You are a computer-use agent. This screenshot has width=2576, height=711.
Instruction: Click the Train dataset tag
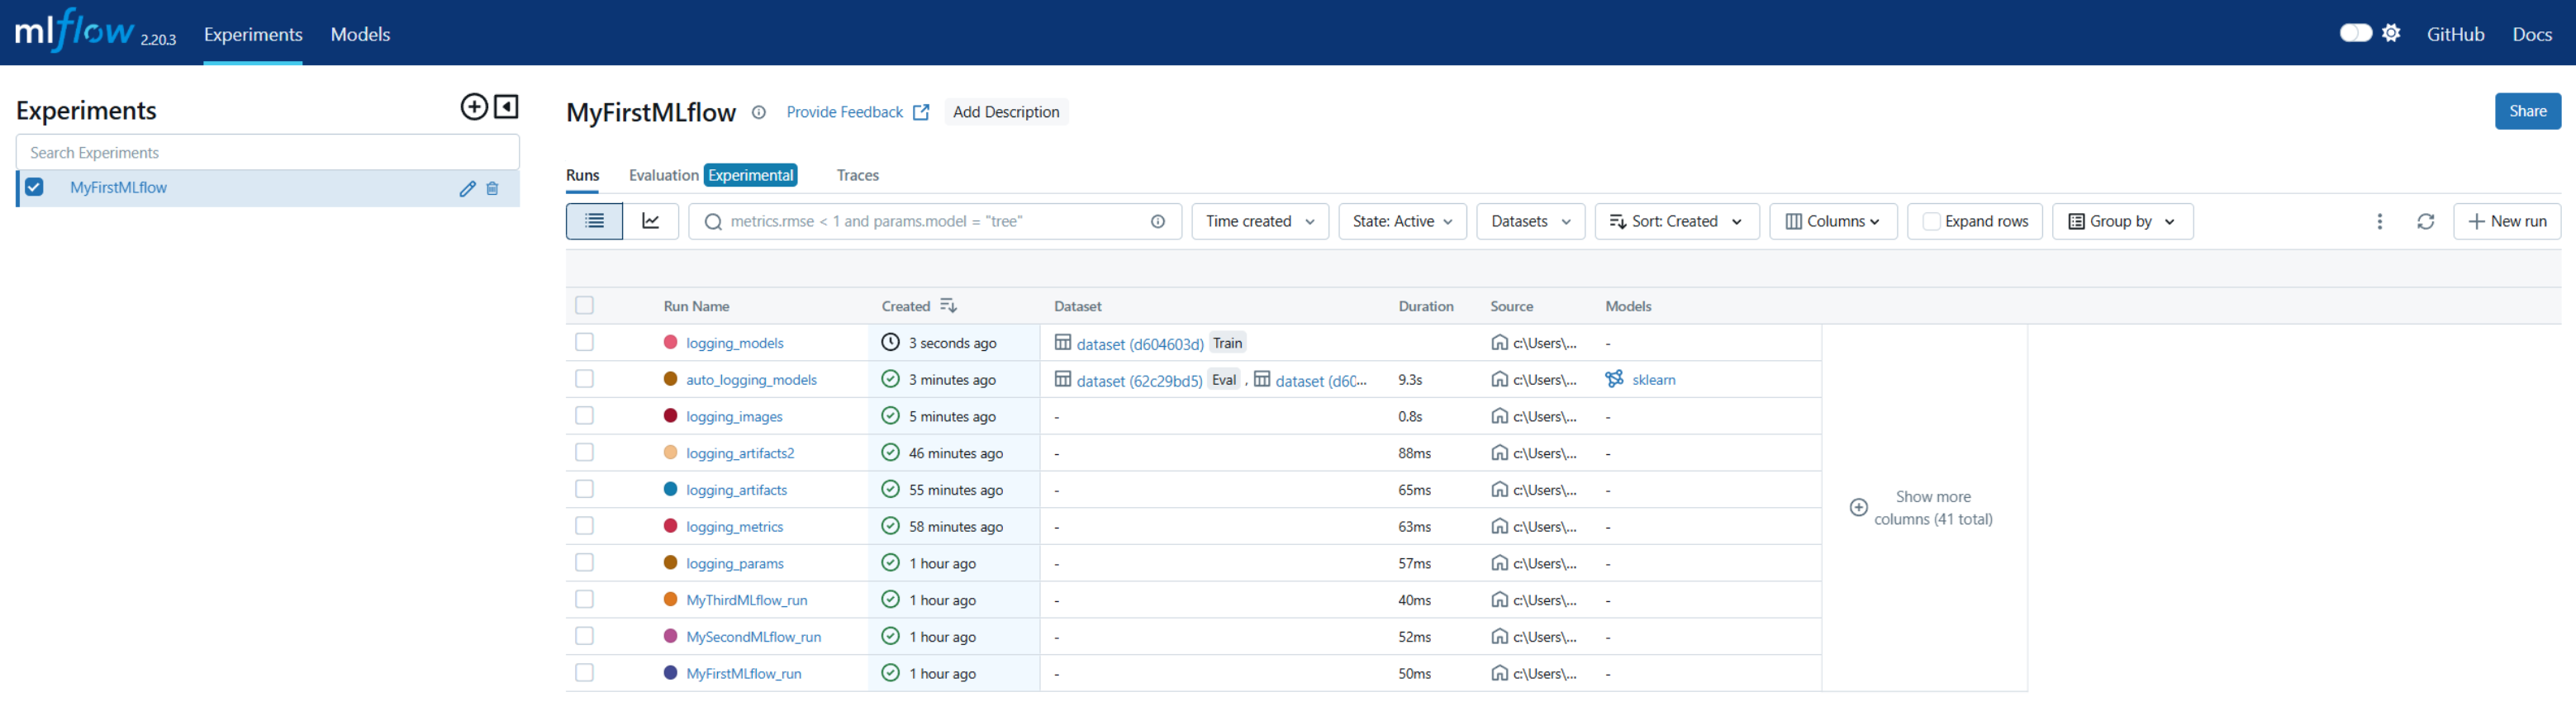tap(1227, 343)
